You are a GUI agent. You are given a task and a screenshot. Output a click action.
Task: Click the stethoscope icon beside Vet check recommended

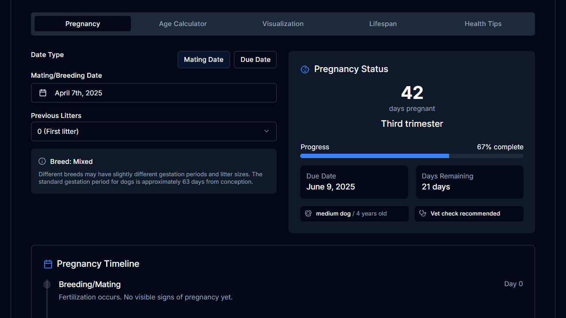pos(423,213)
